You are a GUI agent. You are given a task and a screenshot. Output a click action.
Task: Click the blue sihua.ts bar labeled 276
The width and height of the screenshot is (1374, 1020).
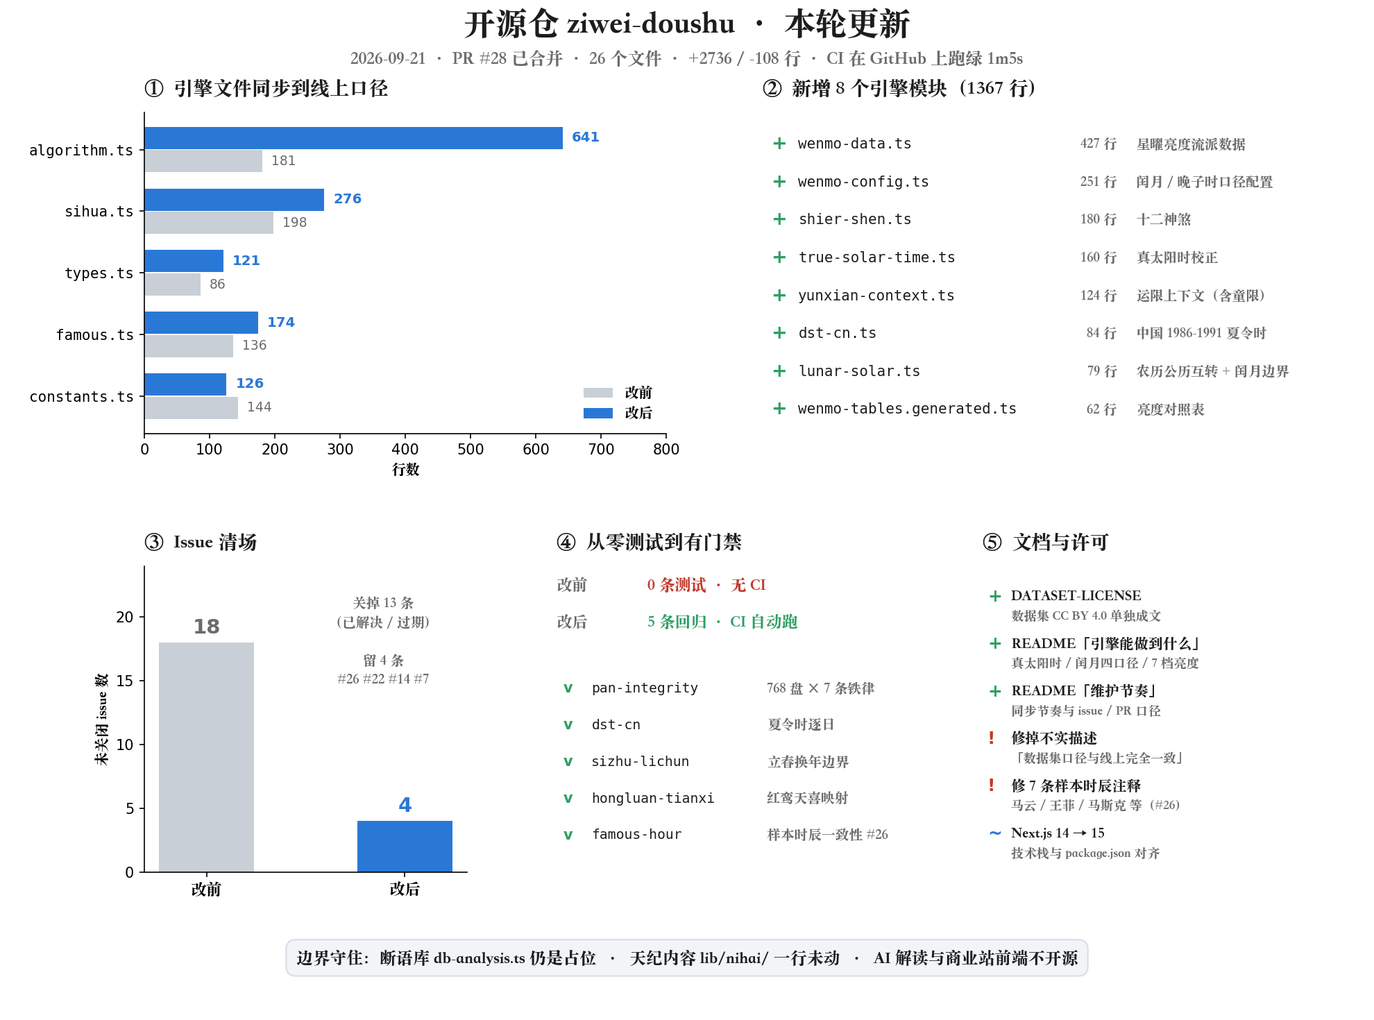tap(234, 200)
